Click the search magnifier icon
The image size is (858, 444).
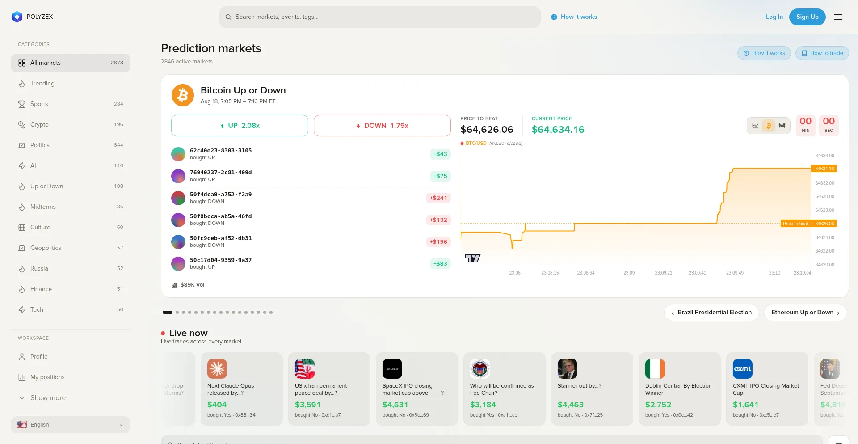[228, 17]
